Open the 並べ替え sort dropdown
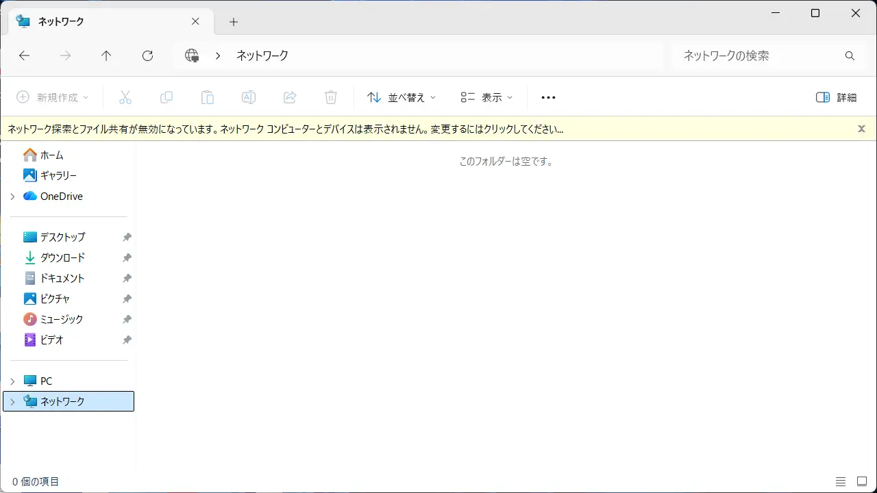Screen dimensions: 877x493 (402, 97)
